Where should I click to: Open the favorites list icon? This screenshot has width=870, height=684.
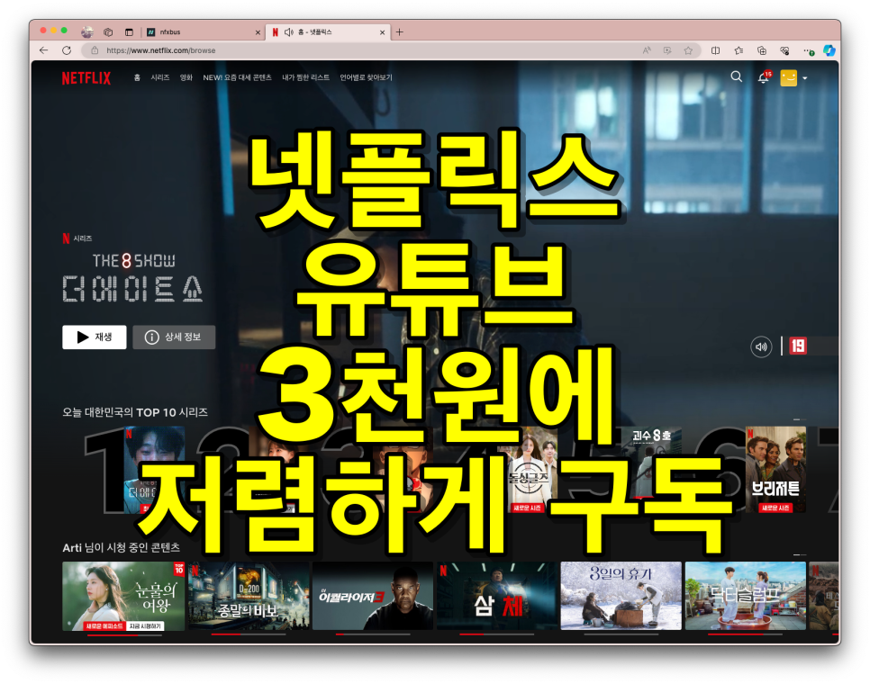[x=739, y=50]
